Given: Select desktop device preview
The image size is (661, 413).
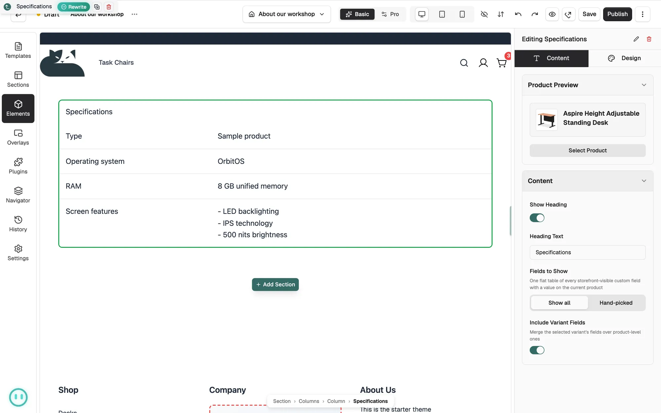Looking at the screenshot, I should pyautogui.click(x=422, y=14).
